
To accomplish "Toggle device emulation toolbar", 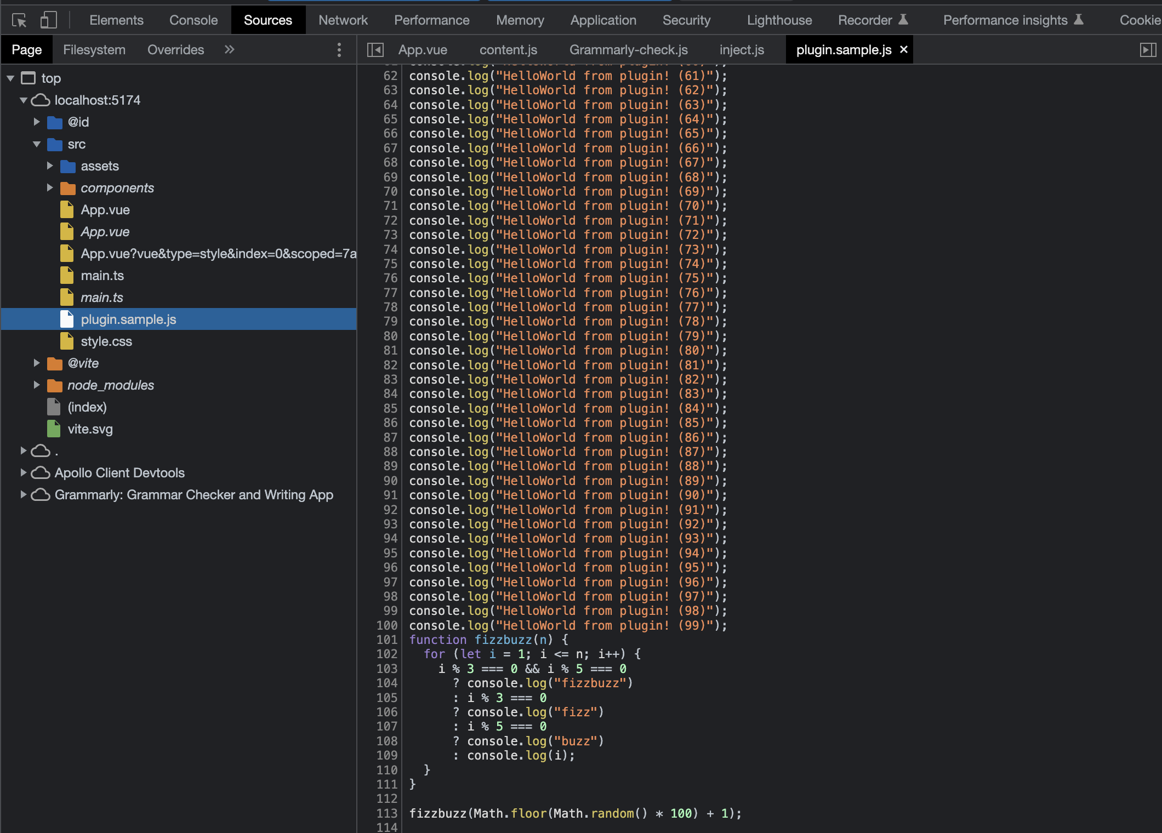I will 48,20.
